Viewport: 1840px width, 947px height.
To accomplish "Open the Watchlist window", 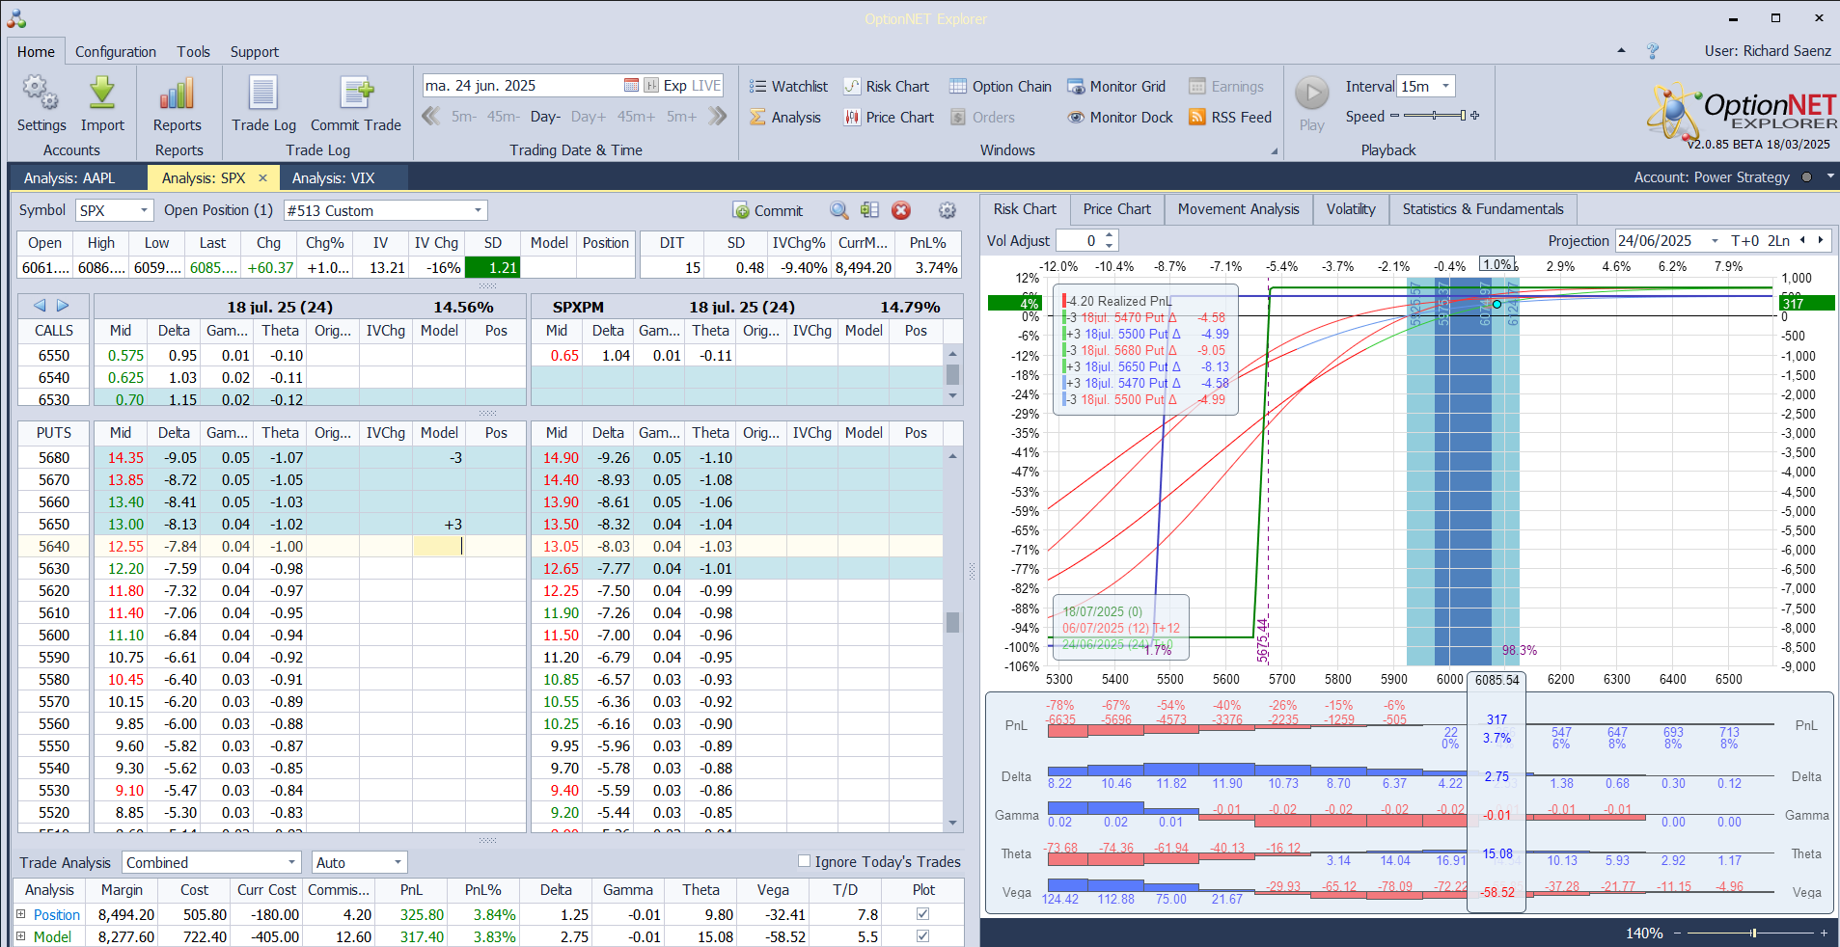I will 788,86.
